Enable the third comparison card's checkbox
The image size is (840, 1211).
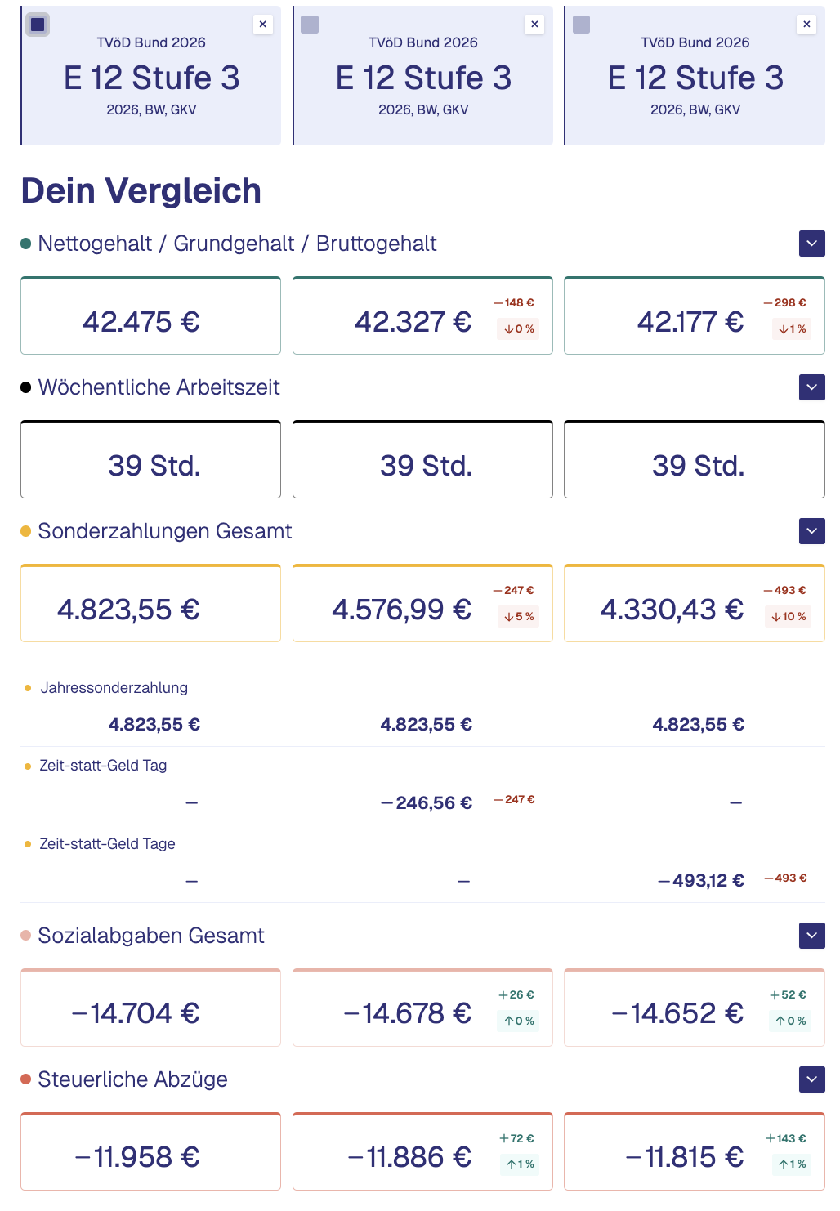[x=582, y=25]
